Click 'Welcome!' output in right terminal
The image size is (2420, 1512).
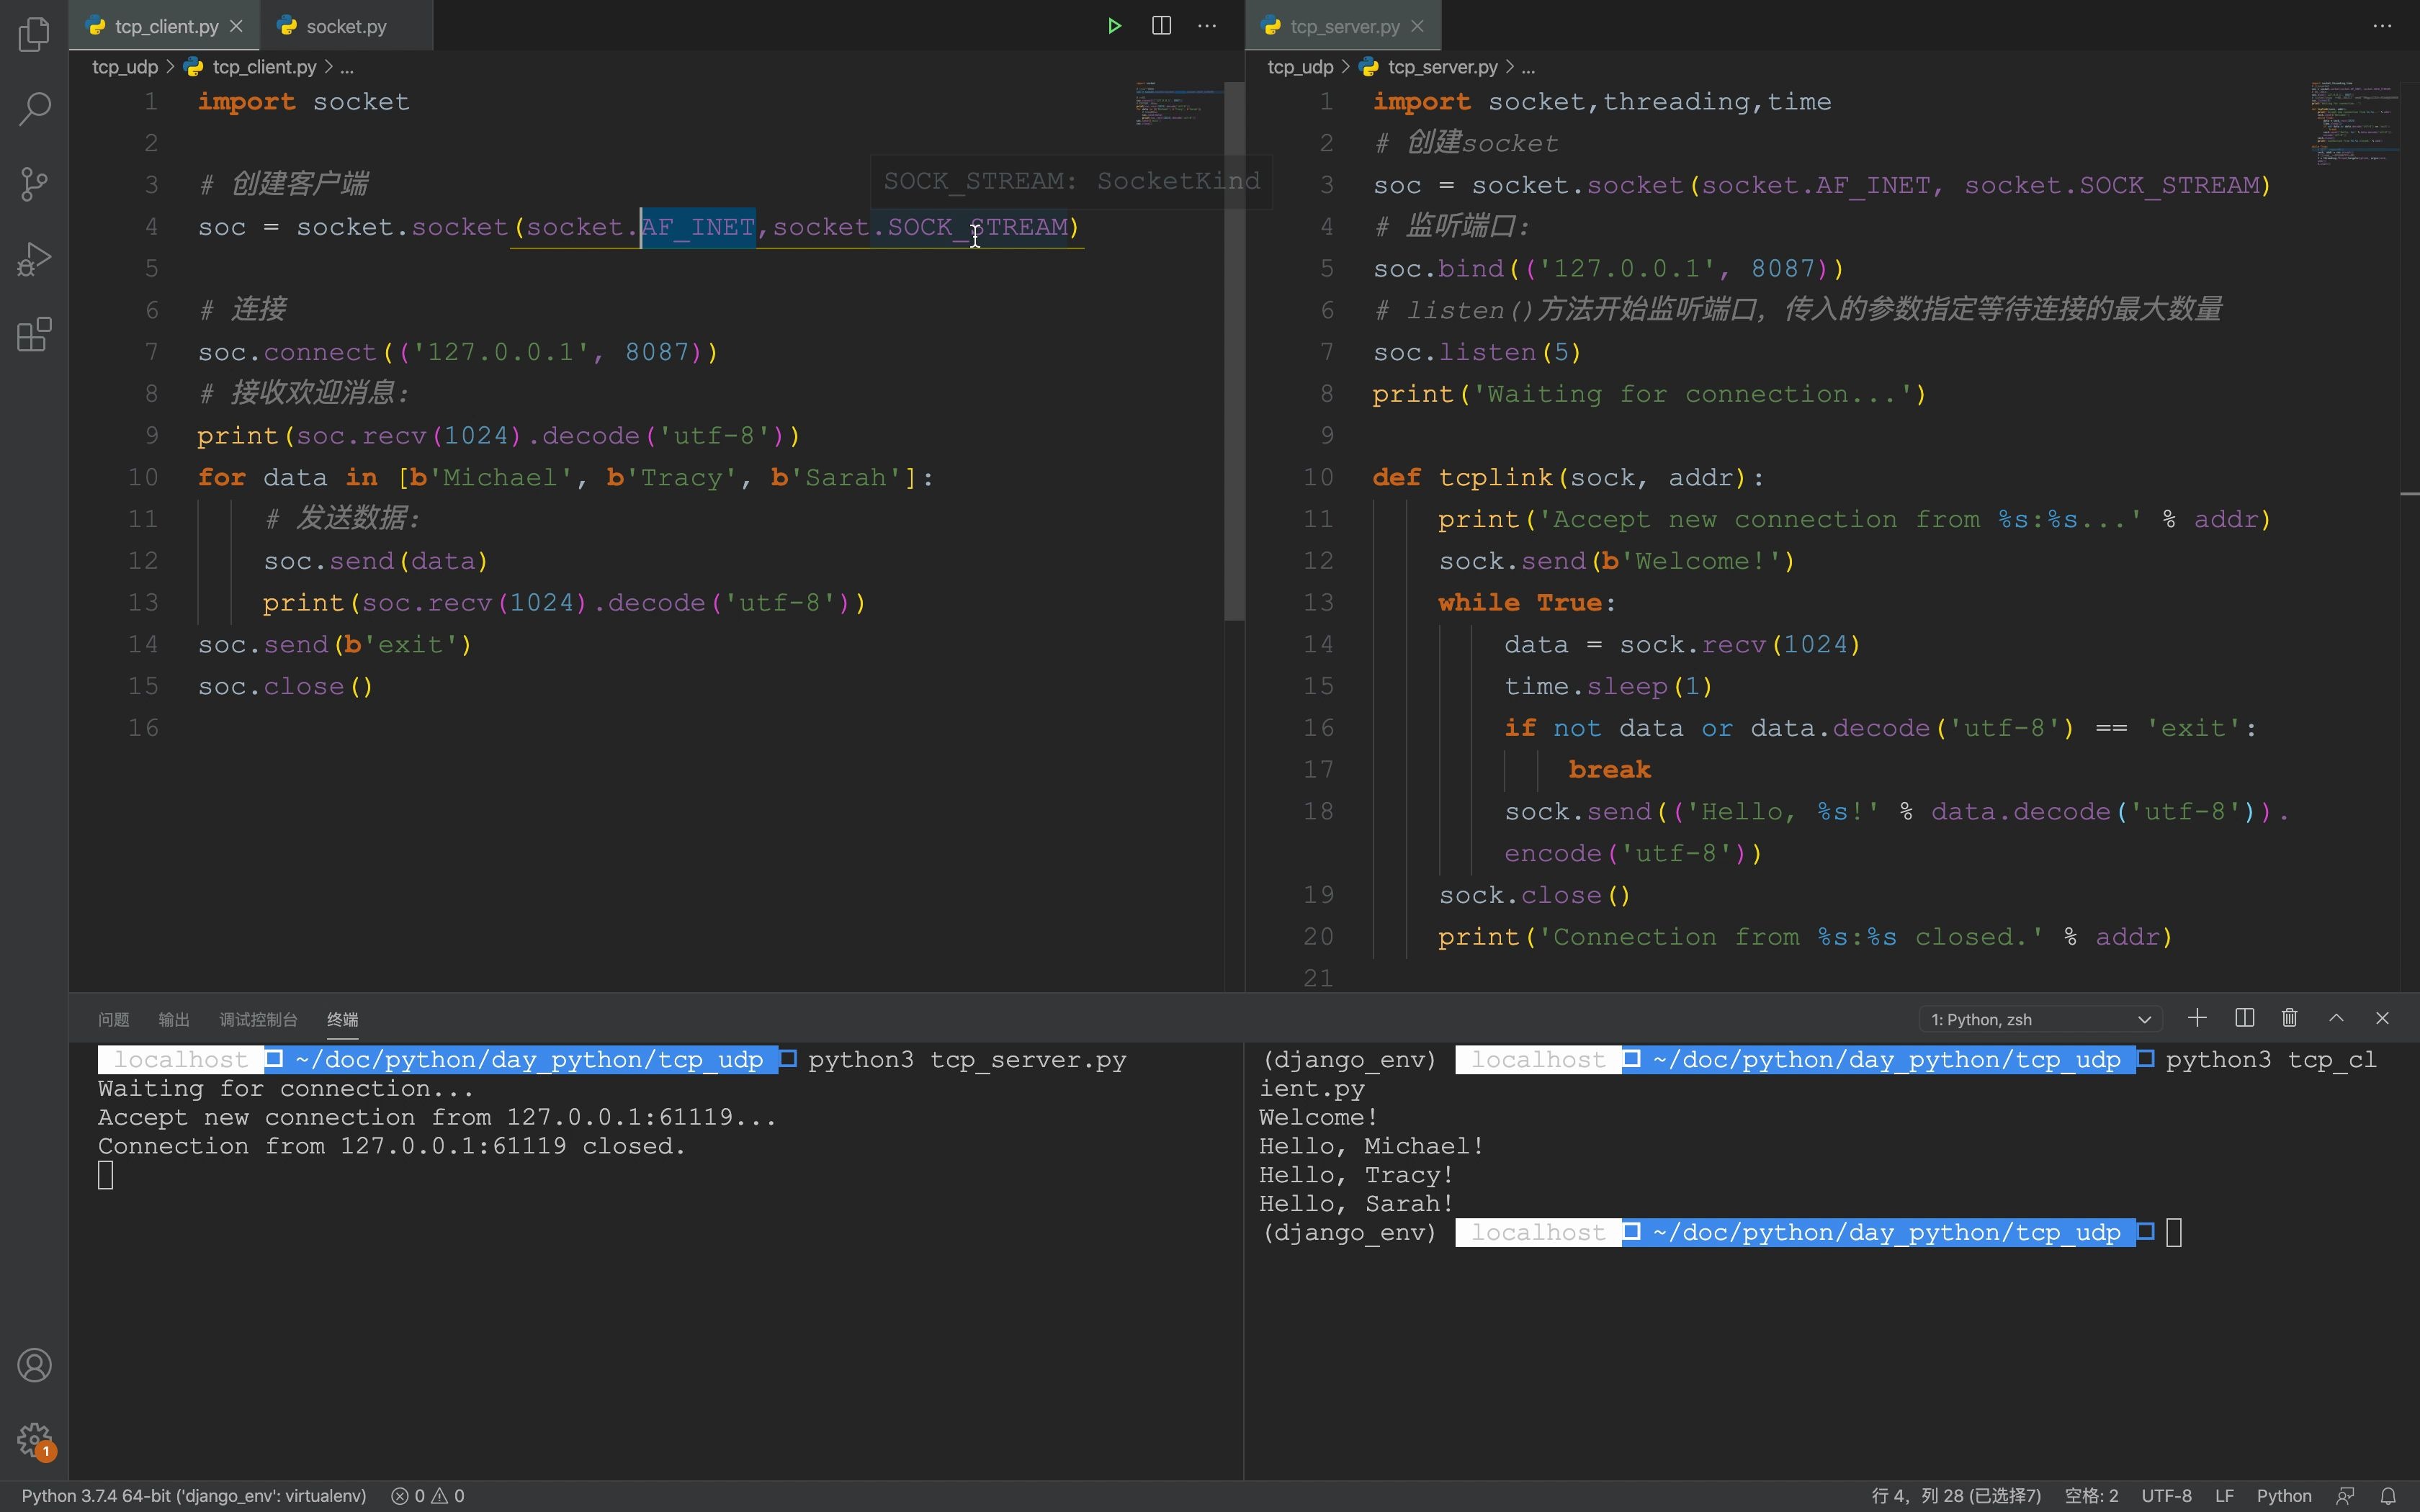coord(1318,1117)
